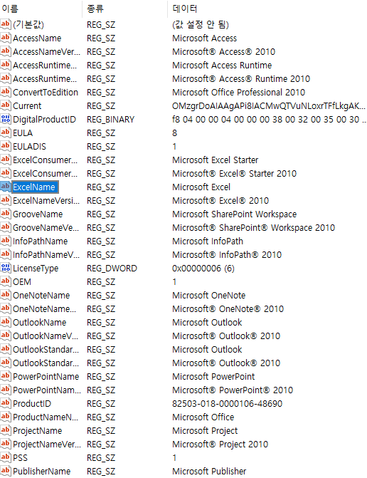Select the OEM string icon
This screenshot has height=478, width=367.
pos(6,281)
